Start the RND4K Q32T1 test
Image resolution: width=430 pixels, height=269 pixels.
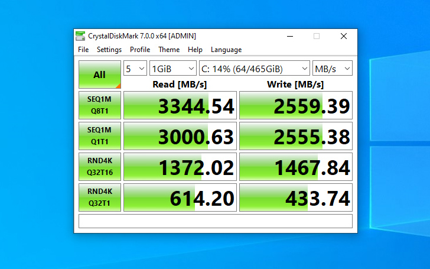click(x=100, y=197)
